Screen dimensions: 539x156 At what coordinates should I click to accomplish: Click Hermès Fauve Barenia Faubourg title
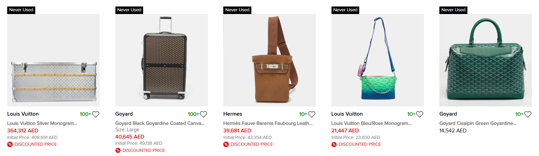pyautogui.click(x=268, y=123)
